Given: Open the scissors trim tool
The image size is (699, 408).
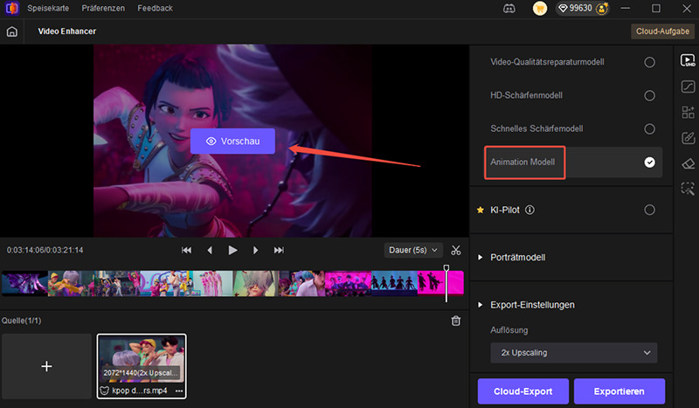Looking at the screenshot, I should pyautogui.click(x=455, y=250).
